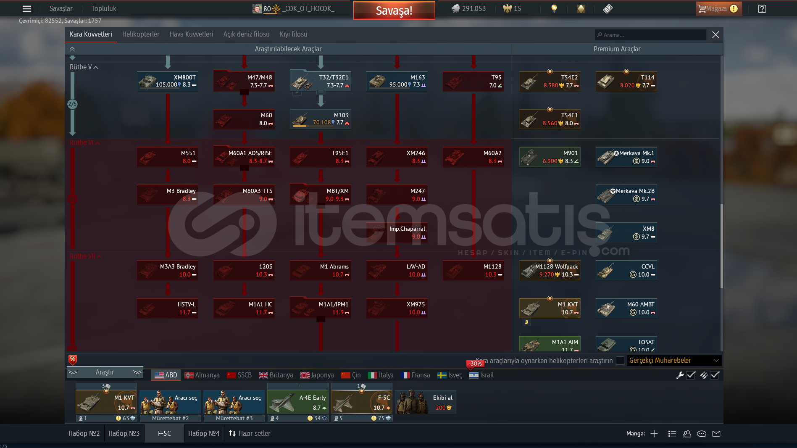Screen dimensions: 797x448
Task: Select the T32/T32E1 group card
Action: coord(321,81)
